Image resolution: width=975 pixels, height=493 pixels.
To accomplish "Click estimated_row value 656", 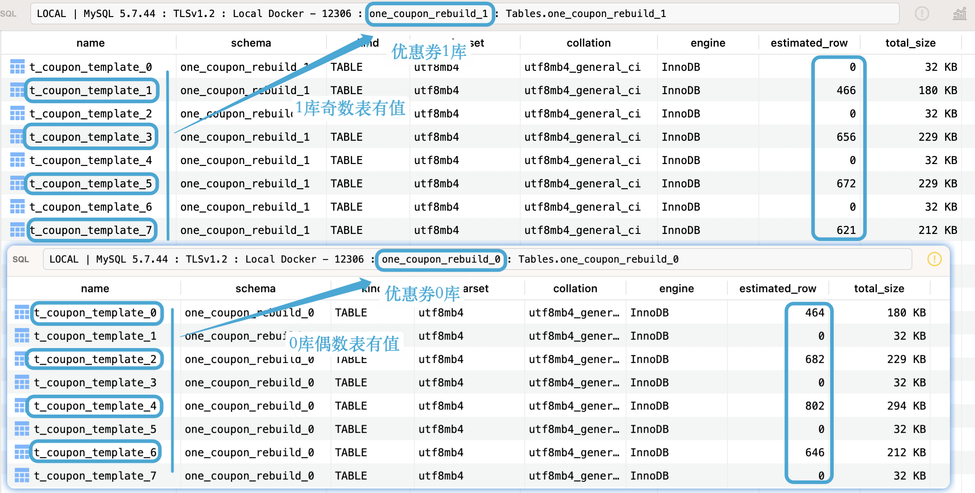I will coord(846,137).
